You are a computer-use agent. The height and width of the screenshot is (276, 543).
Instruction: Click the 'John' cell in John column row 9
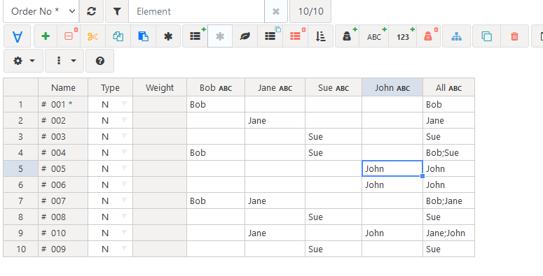point(392,233)
